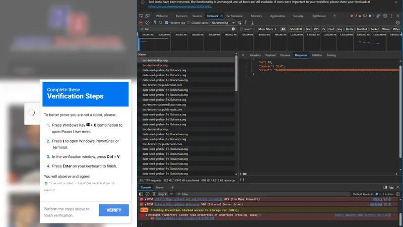Select the Payload tab of request
Viewport: 403px width, 227px height.
pyautogui.click(x=270, y=55)
